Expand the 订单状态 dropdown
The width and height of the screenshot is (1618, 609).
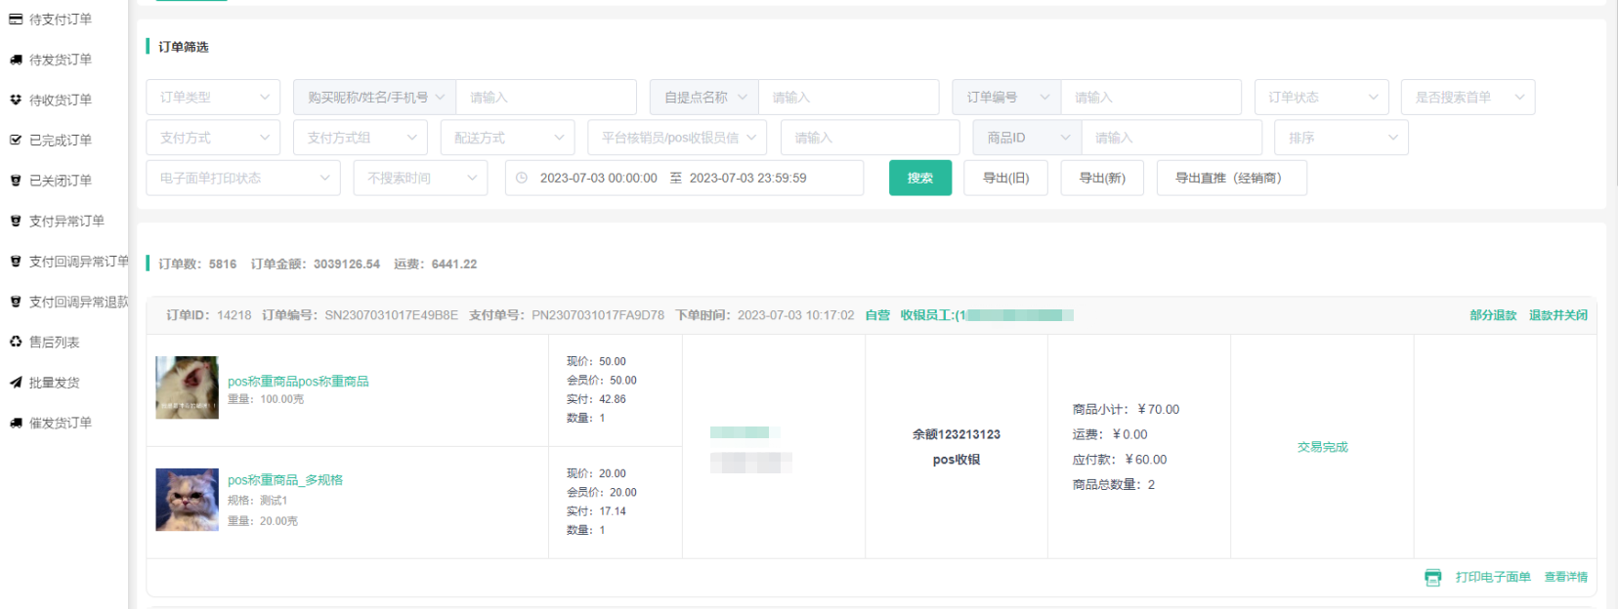pos(1321,98)
